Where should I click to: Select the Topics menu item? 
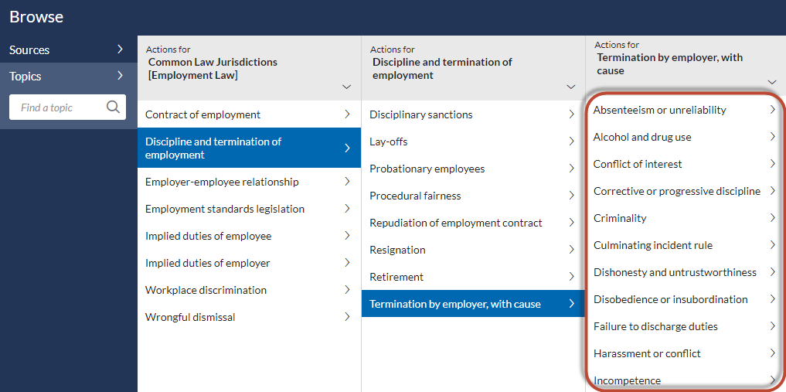tap(69, 77)
